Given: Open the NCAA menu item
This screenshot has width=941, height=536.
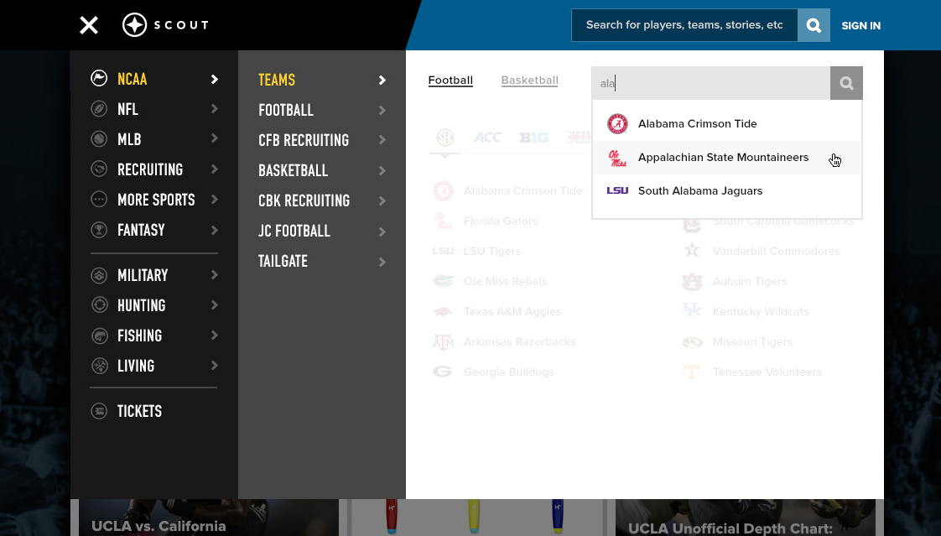Looking at the screenshot, I should click(x=132, y=79).
